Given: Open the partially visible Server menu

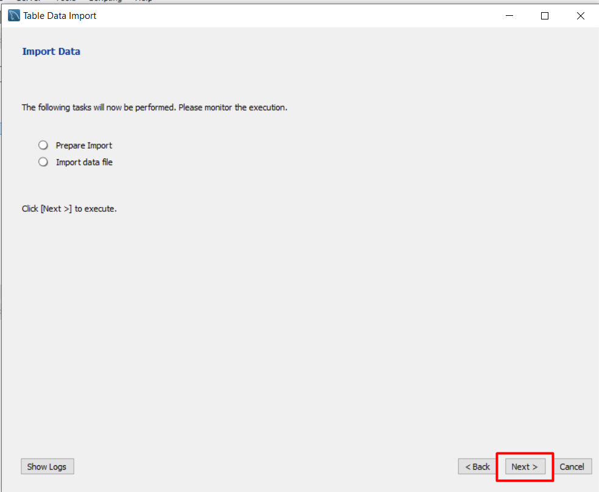Looking at the screenshot, I should 29,1.
